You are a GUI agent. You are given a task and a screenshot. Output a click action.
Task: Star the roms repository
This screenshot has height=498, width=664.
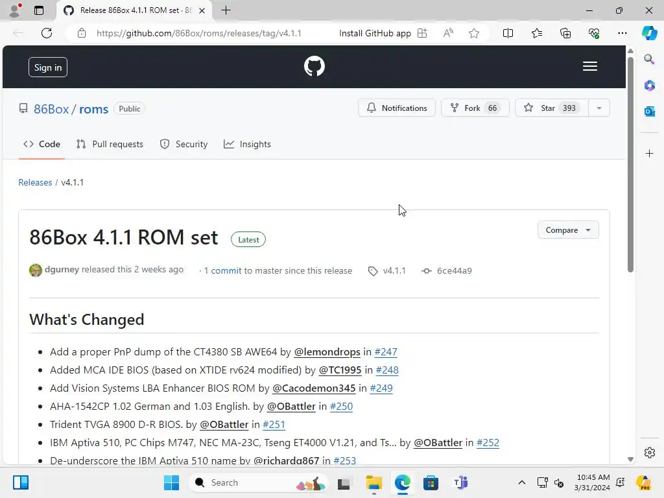click(551, 108)
